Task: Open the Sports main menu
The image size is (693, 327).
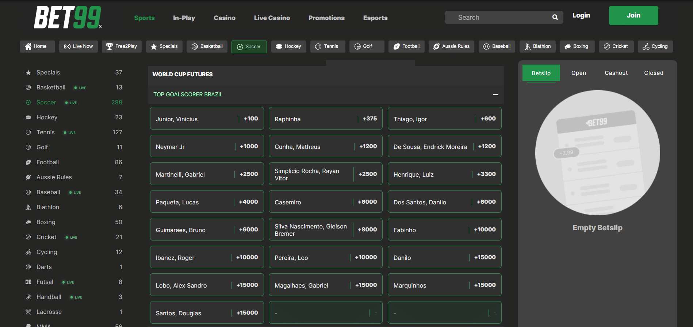Action: (144, 18)
